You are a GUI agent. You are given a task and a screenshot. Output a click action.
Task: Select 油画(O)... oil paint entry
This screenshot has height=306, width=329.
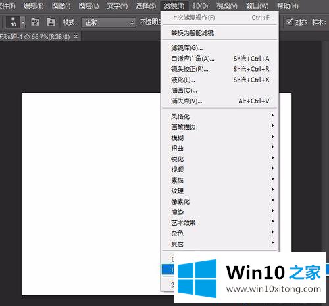(220, 90)
